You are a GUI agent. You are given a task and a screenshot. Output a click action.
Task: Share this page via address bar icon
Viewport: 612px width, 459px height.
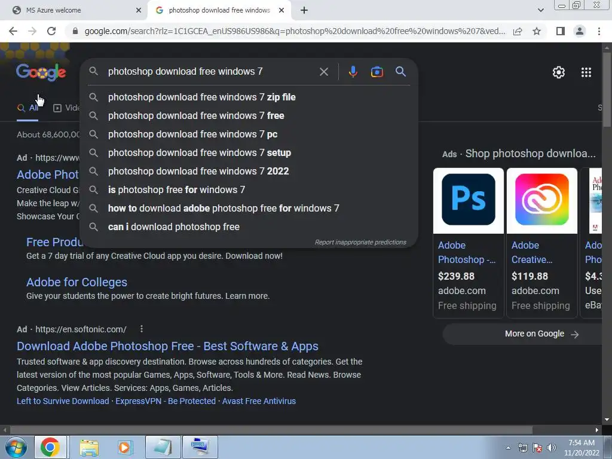tap(518, 31)
